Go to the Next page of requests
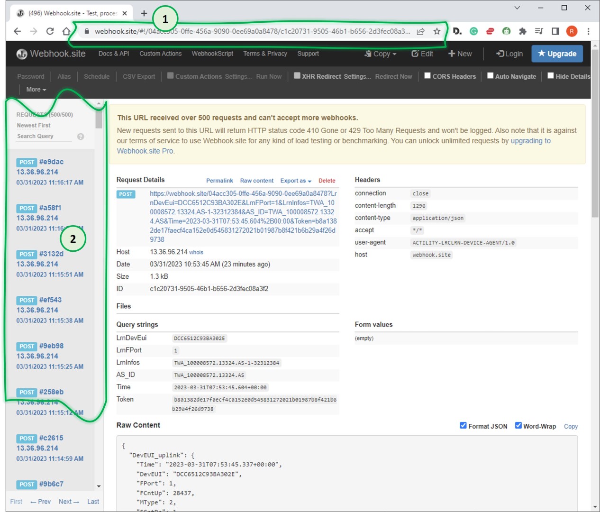The image size is (600, 512). click(x=69, y=502)
